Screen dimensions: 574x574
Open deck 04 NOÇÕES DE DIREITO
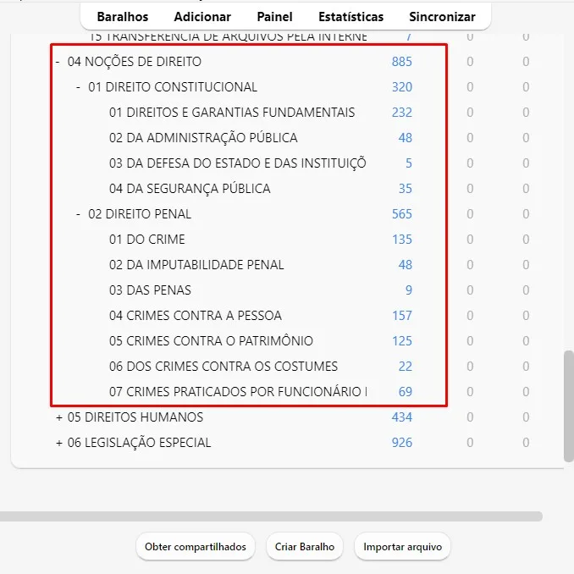pyautogui.click(x=135, y=62)
